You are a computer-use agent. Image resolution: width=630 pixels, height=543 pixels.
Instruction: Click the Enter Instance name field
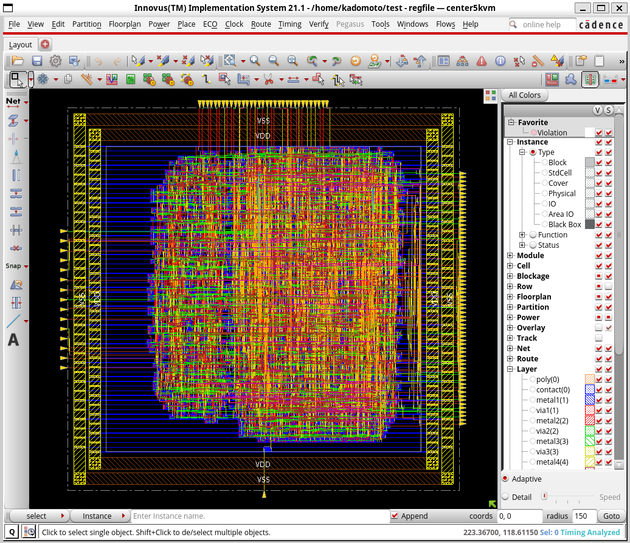(260, 516)
